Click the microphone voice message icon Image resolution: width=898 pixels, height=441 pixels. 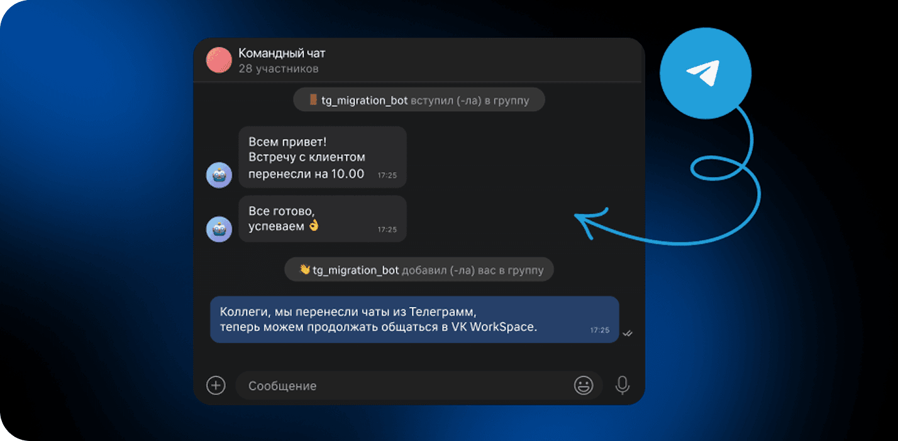coord(623,385)
